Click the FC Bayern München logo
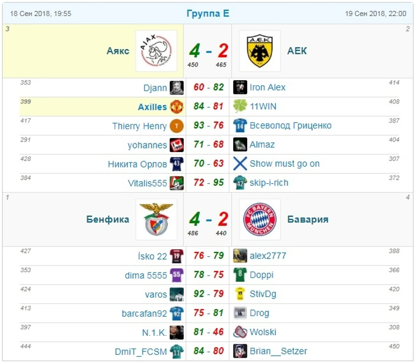416x363 pixels. click(260, 219)
